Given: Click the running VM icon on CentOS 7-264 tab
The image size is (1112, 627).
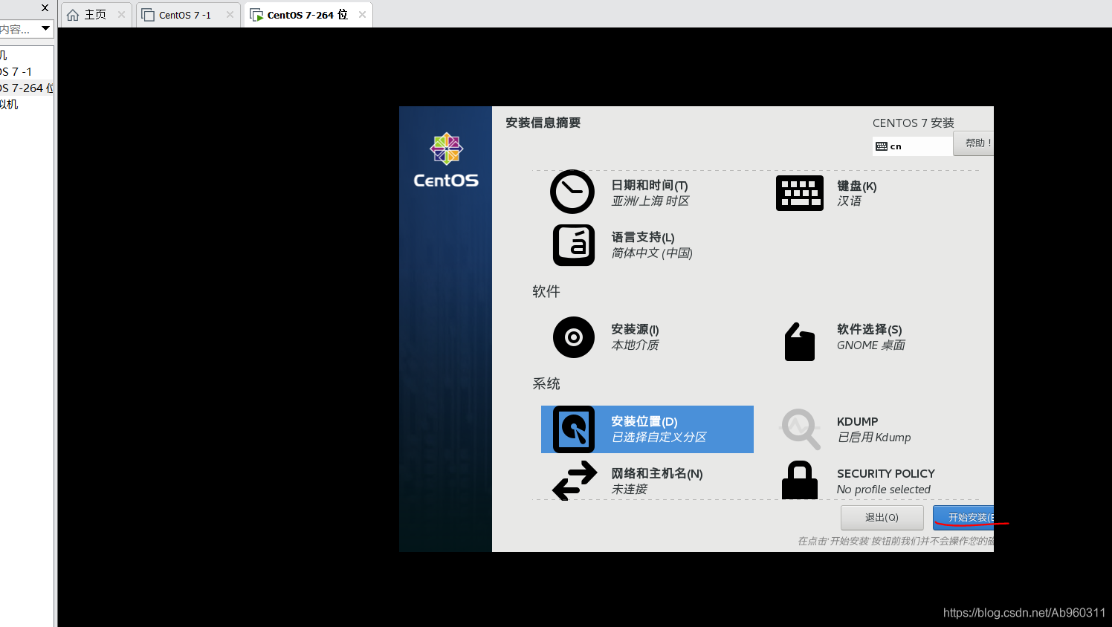Looking at the screenshot, I should pos(256,15).
